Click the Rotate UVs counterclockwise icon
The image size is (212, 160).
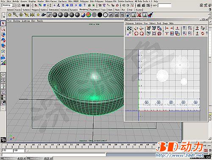136,33
